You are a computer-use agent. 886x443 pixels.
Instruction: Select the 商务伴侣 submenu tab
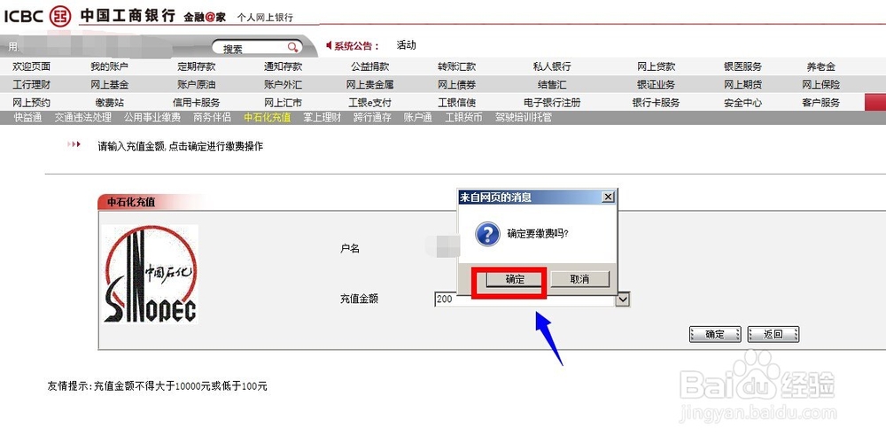point(212,118)
